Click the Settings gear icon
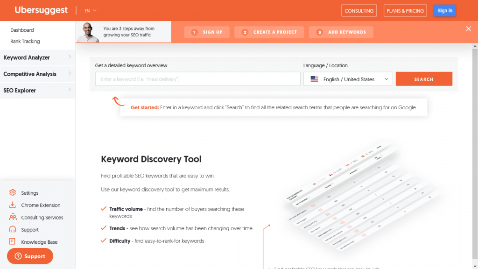This screenshot has height=269, width=478. click(x=13, y=192)
